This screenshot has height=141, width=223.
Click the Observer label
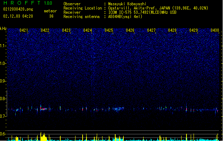tap(72, 4)
